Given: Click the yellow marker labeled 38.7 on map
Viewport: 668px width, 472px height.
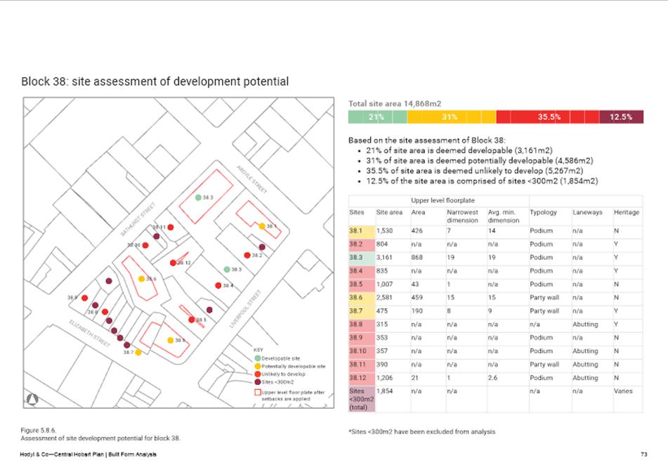Looking at the screenshot, I should (x=138, y=353).
